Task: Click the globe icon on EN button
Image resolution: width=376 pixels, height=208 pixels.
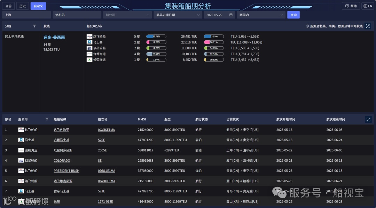Action: tap(365, 6)
